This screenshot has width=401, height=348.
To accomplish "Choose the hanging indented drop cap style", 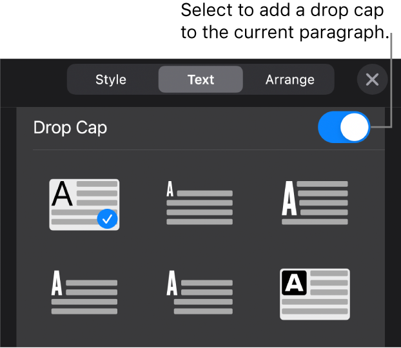I will [199, 293].
